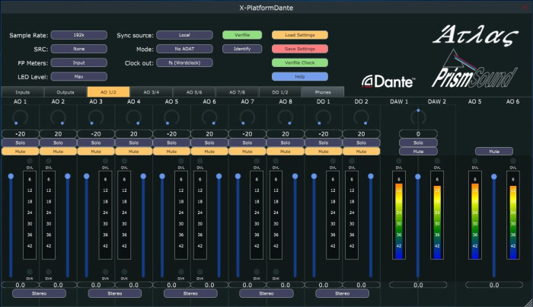Solo the DAW 1 channel

pyautogui.click(x=417, y=142)
